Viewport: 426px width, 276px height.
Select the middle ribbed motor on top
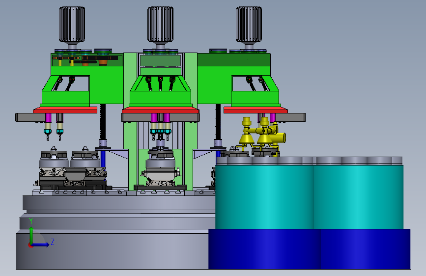point(161,25)
